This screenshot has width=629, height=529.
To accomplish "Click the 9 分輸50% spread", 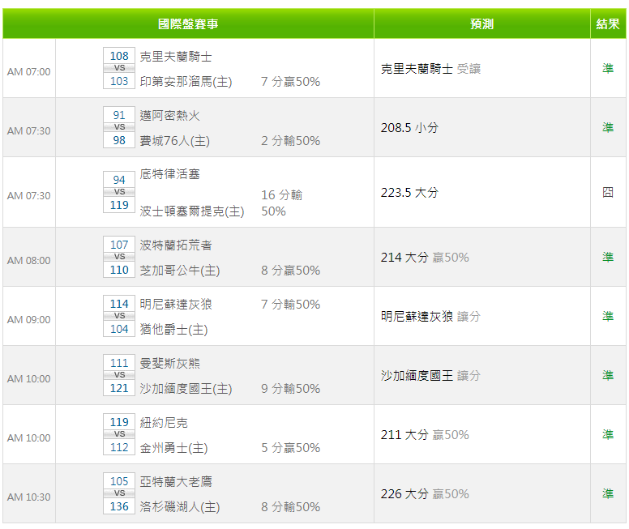I will coord(290,389).
